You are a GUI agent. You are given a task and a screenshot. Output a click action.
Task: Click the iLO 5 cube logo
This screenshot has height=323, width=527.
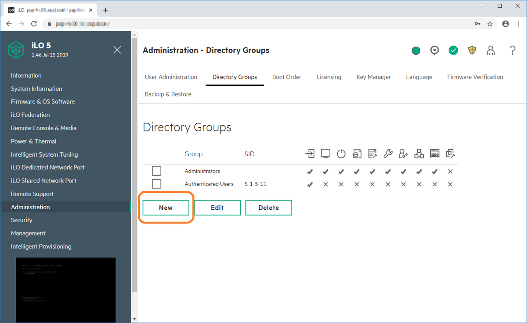pyautogui.click(x=16, y=50)
